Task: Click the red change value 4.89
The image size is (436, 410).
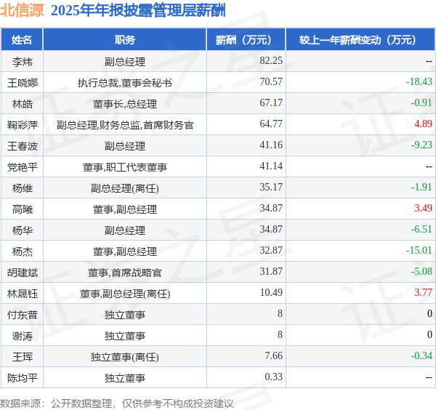Action: coord(423,124)
